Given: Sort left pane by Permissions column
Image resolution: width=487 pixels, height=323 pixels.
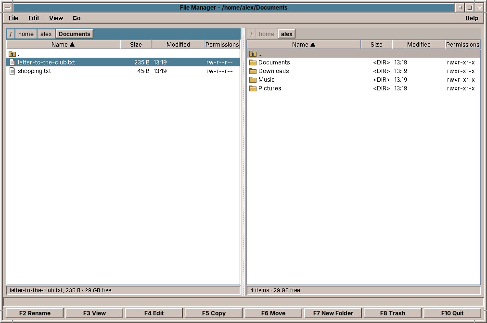Looking at the screenshot, I should [x=222, y=44].
